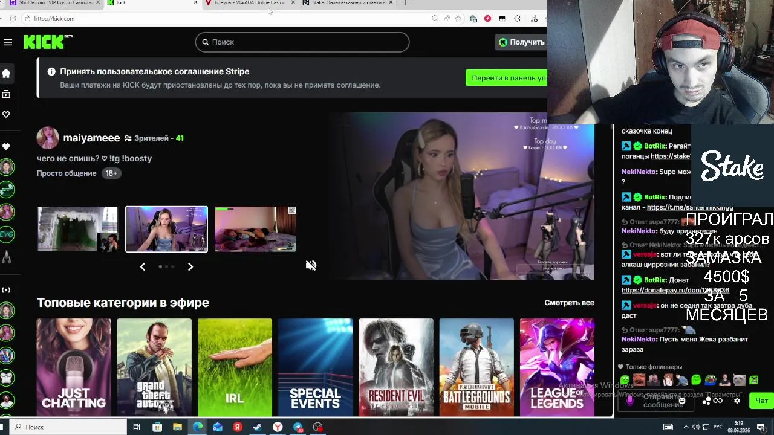
Task: Reload the page with refresh icon
Action: [13, 19]
